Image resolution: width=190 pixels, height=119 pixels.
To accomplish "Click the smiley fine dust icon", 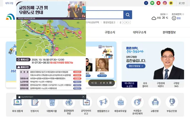I will click(174, 18).
